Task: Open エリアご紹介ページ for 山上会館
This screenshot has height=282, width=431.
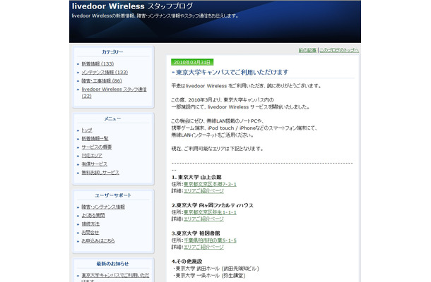Action: tap(203, 191)
